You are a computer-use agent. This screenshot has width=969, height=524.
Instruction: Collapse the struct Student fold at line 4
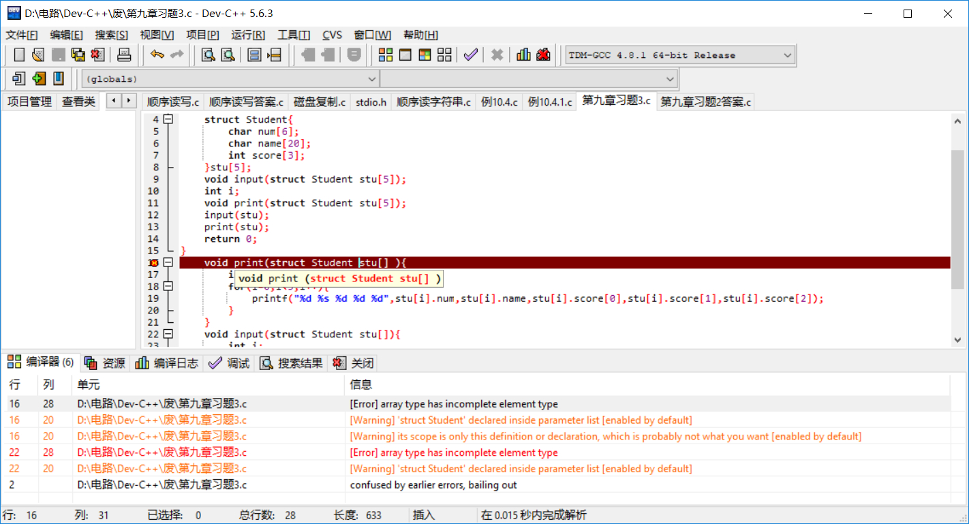(x=168, y=119)
